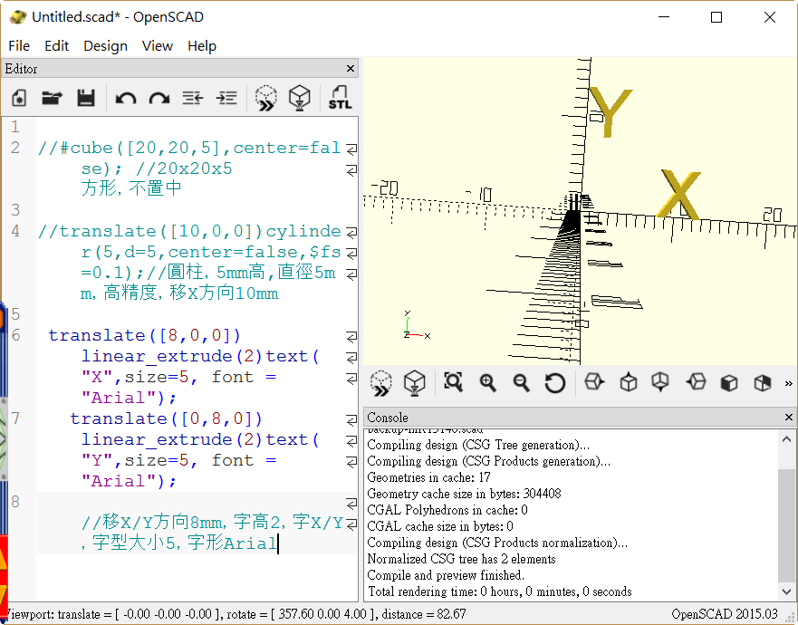Click the Console panel title label

pos(388,418)
